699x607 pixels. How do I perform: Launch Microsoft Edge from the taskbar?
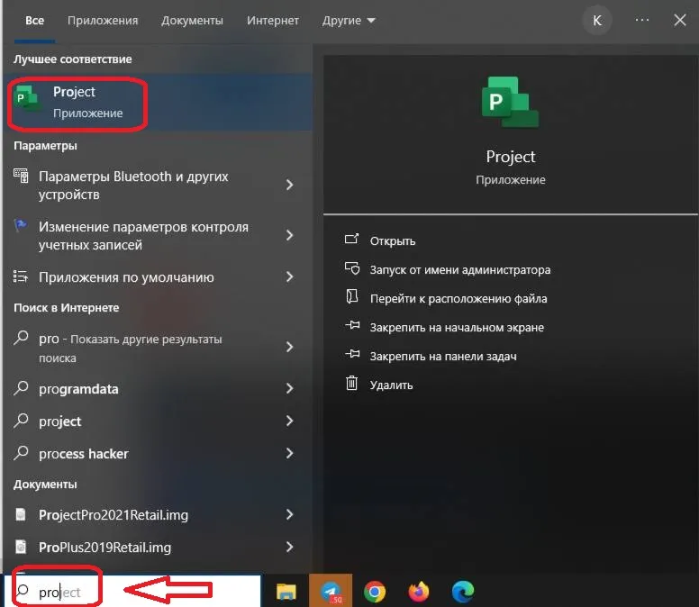pos(463,592)
